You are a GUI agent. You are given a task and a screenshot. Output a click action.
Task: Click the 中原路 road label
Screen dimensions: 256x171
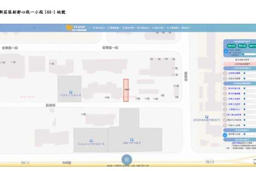click(x=67, y=162)
